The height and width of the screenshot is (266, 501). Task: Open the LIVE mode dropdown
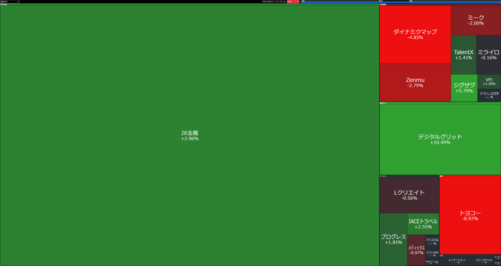[293, 2]
